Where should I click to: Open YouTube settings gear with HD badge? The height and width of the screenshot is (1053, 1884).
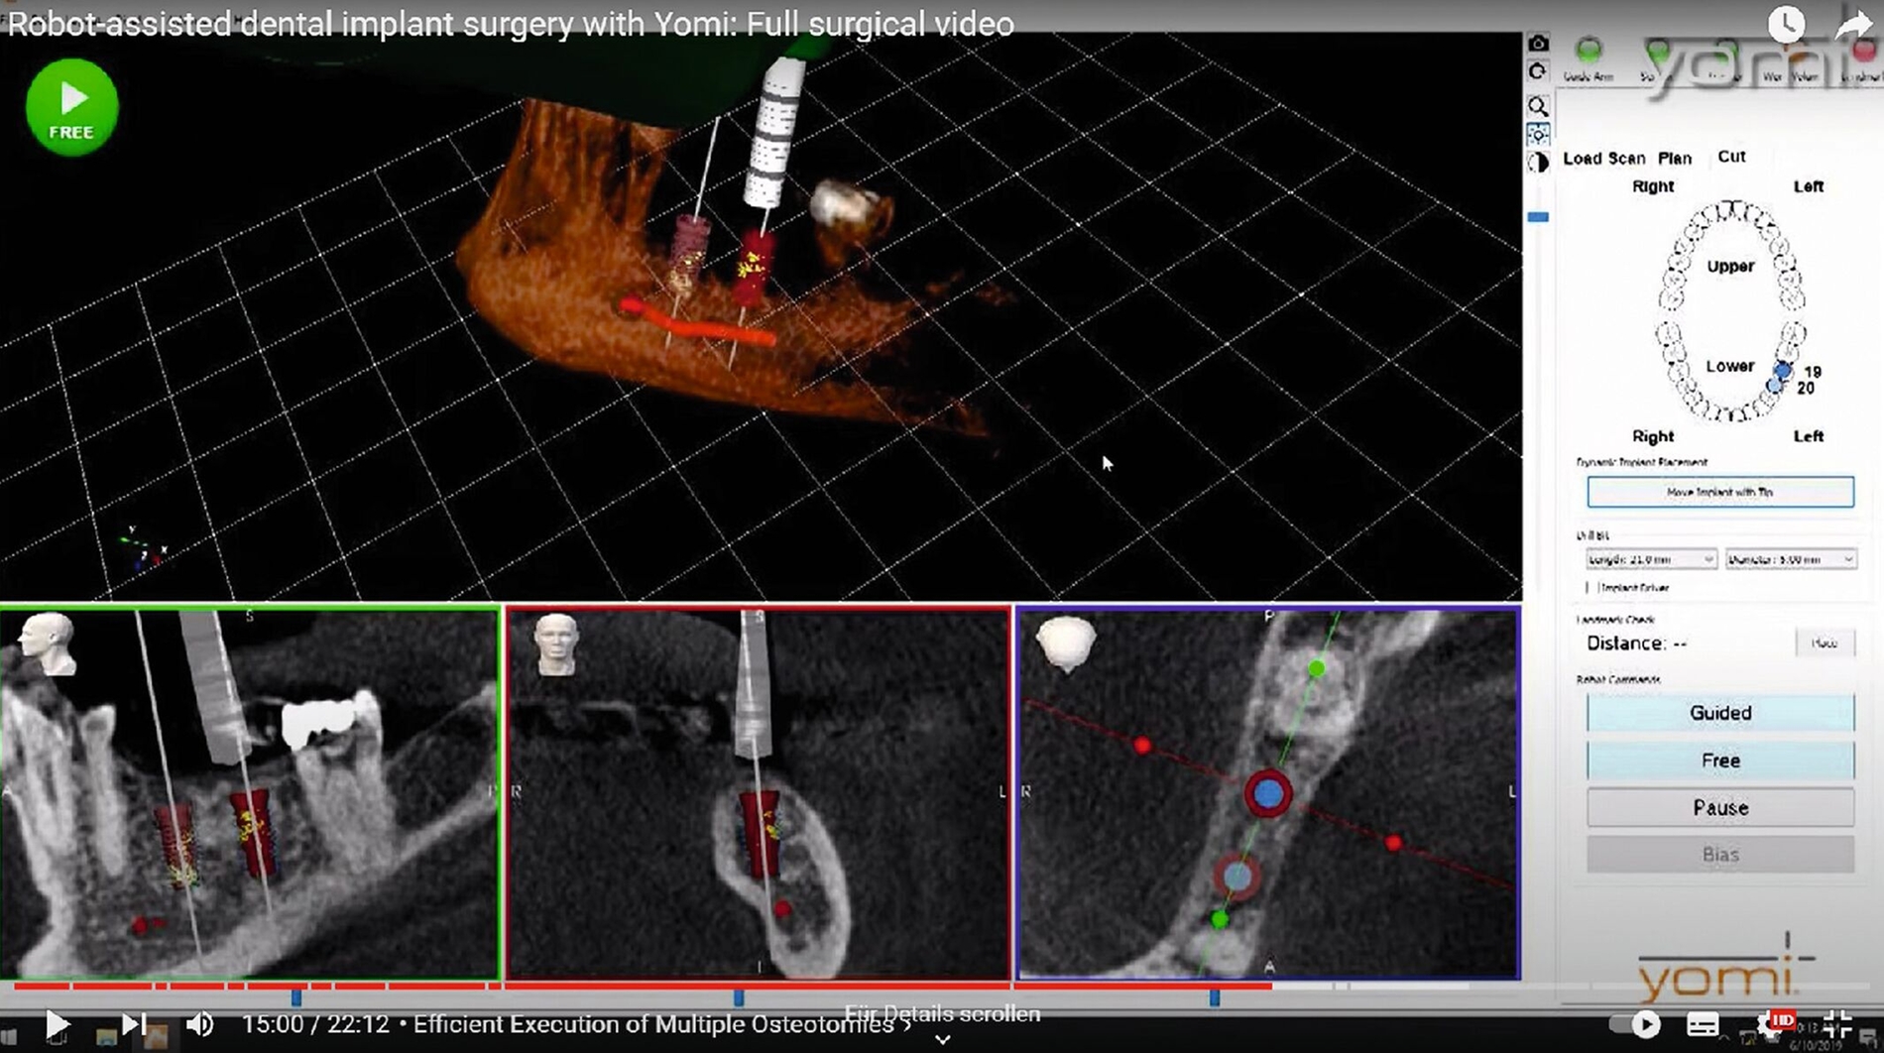pyautogui.click(x=1775, y=1024)
